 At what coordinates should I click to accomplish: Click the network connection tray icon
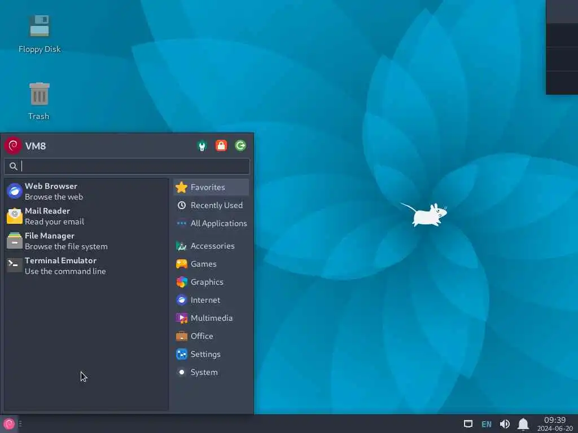[468, 424]
